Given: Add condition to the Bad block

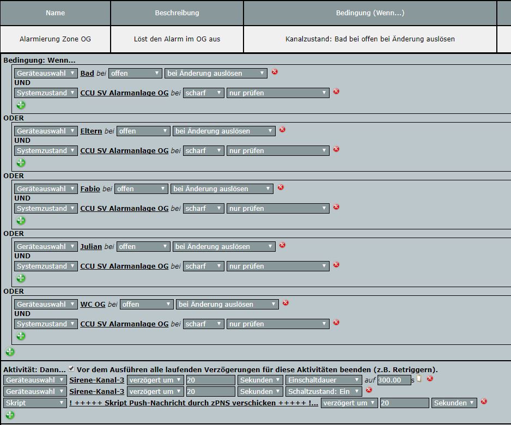Looking at the screenshot, I should (x=21, y=105).
